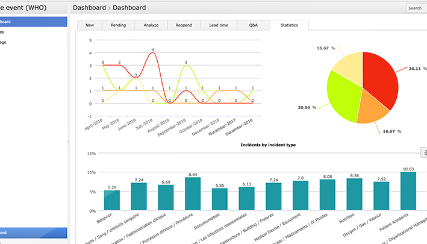Click the first Dashboard breadcrumb link

pyautogui.click(x=89, y=8)
